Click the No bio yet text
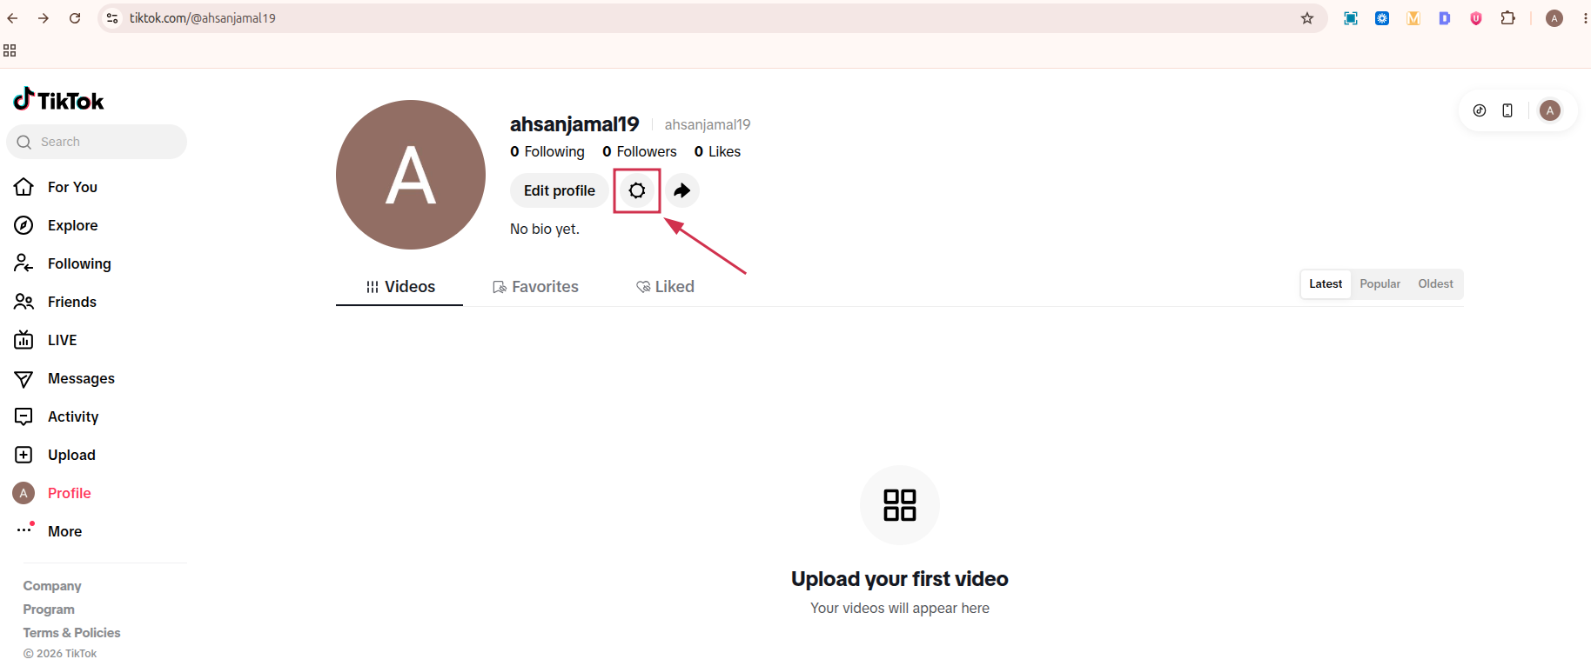 coord(545,229)
